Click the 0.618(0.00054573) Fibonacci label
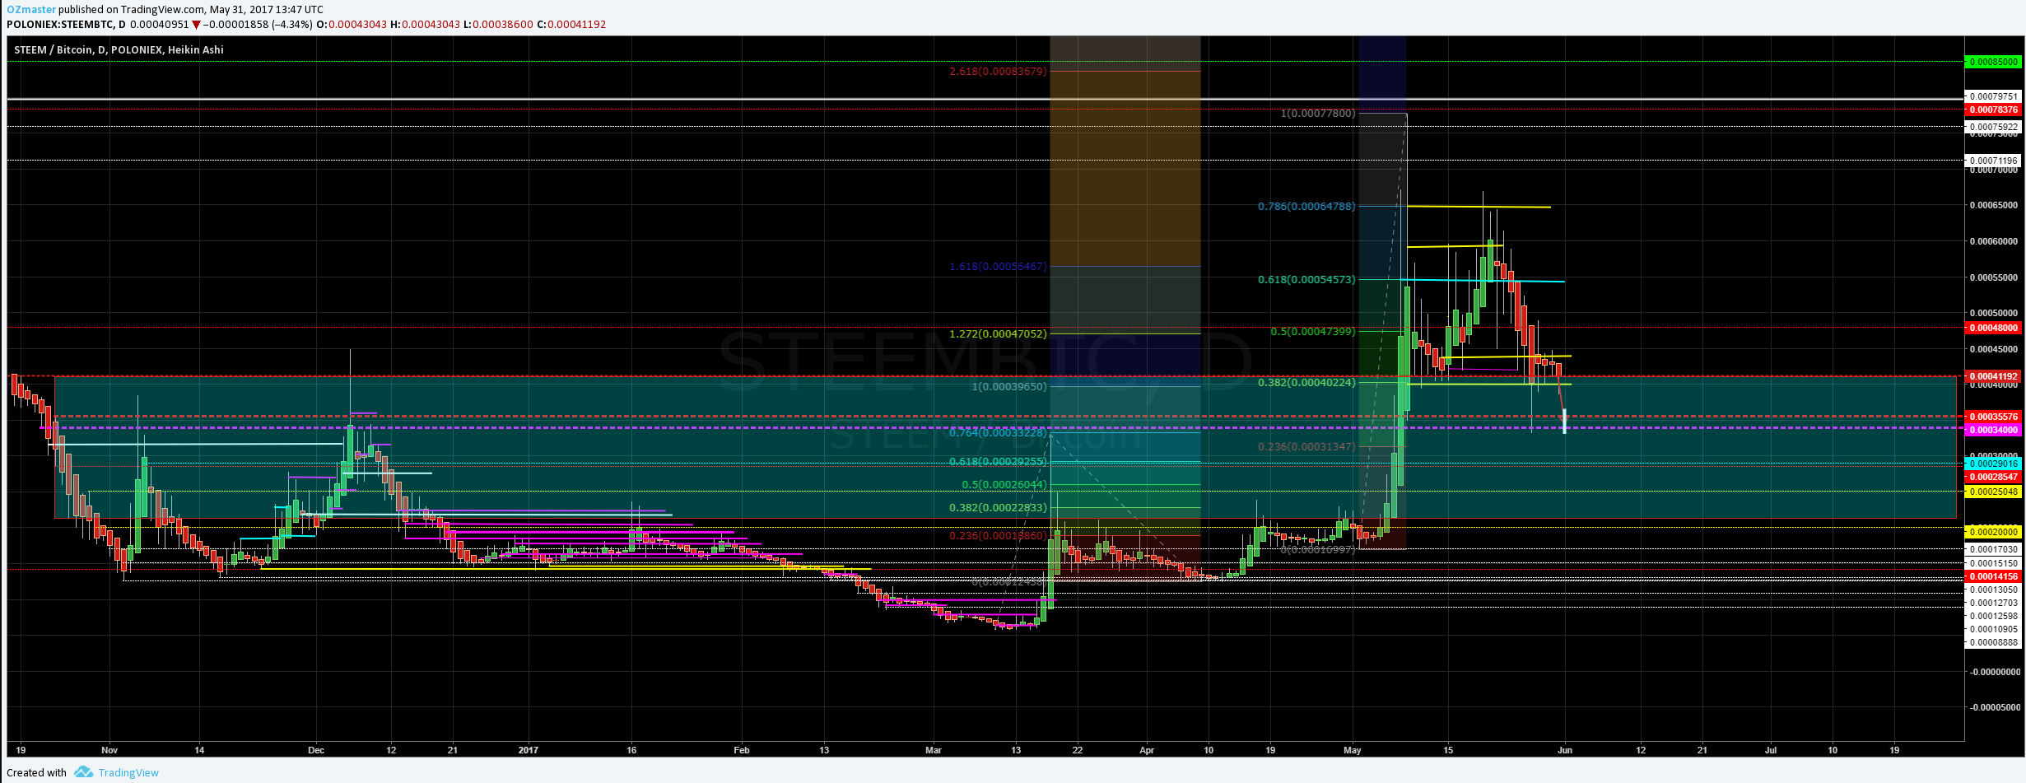2026x783 pixels. [x=1306, y=280]
